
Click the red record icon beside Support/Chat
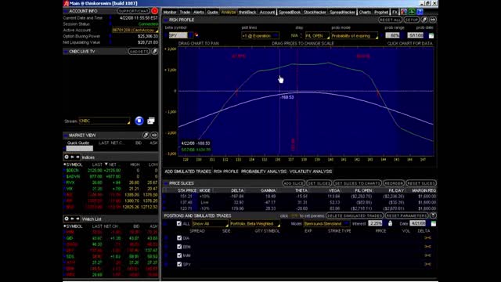[155, 11]
